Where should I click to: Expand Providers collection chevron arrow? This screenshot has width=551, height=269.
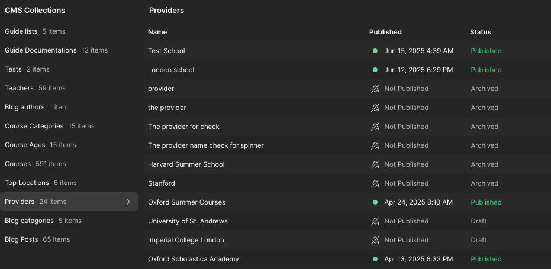click(x=128, y=202)
